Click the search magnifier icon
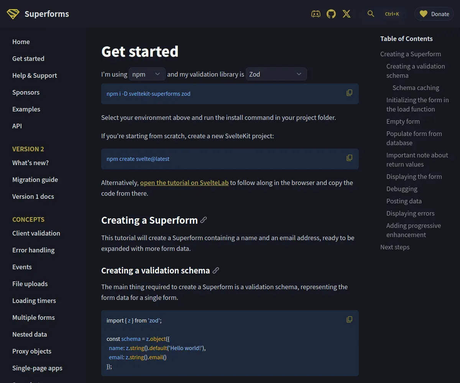This screenshot has height=383, width=460. (371, 14)
